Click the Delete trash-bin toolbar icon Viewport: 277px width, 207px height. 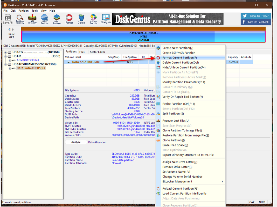[81, 19]
